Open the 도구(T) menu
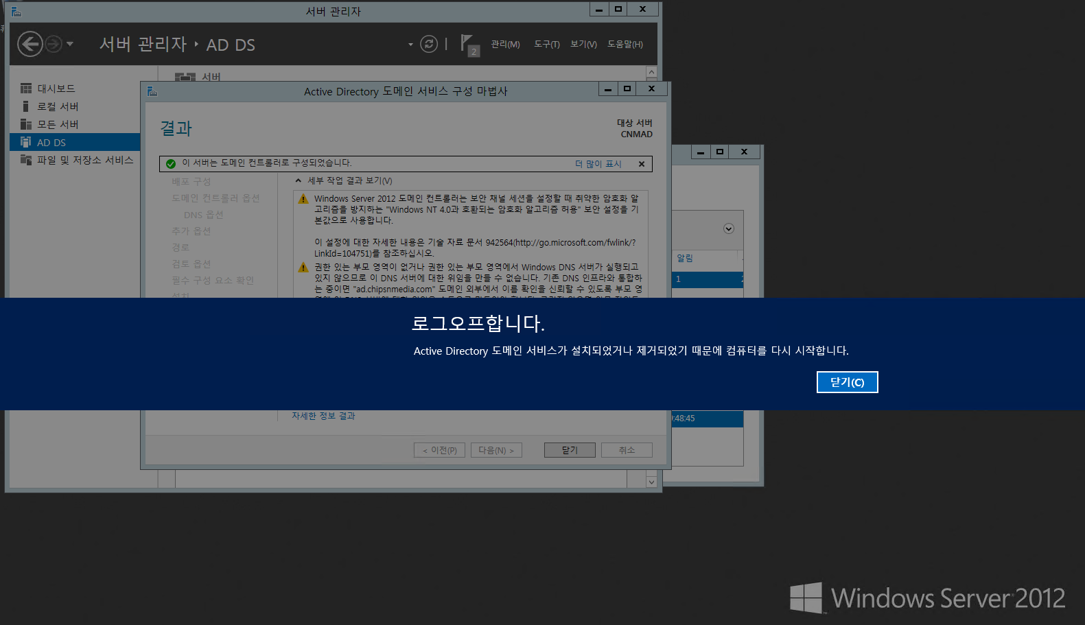Image resolution: width=1085 pixels, height=625 pixels. [547, 44]
